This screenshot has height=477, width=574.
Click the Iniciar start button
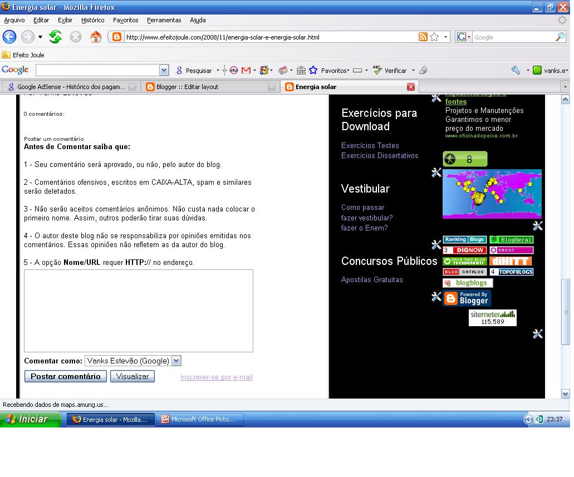click(x=30, y=419)
